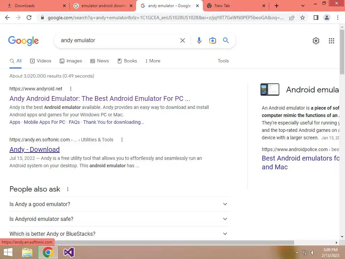Select the Videos search filter
The image size is (345, 259).
41,61
